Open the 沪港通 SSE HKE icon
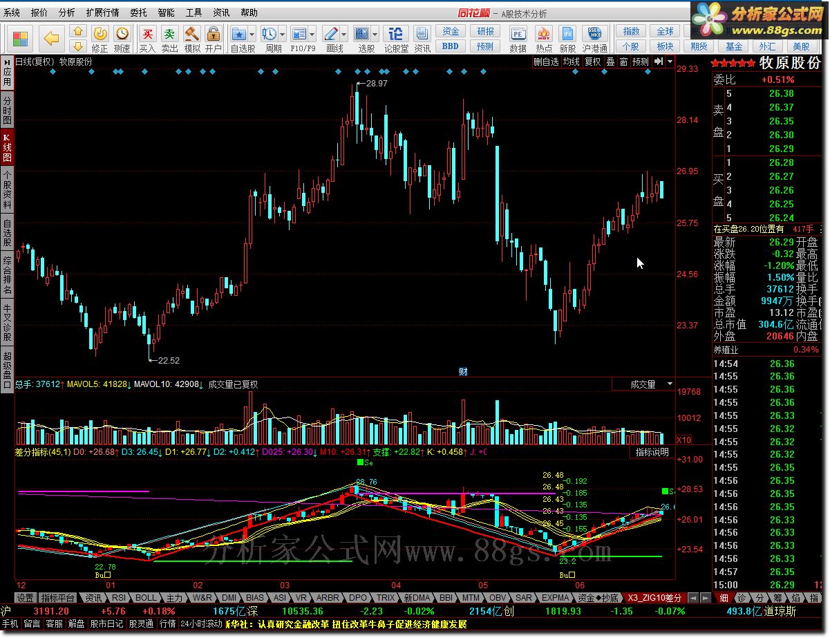The height and width of the screenshot is (638, 830). coord(594,33)
